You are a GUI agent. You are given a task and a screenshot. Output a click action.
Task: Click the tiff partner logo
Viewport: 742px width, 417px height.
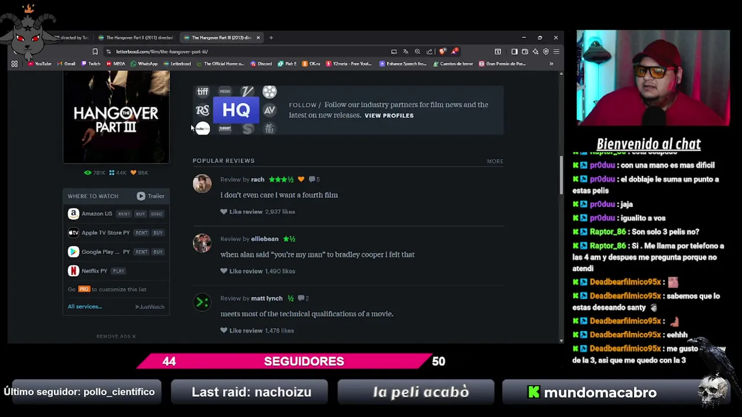(202, 92)
